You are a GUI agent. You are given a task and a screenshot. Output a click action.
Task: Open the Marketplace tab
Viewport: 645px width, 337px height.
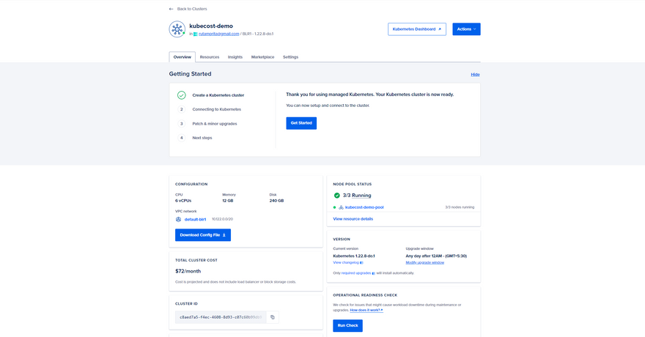click(x=262, y=57)
